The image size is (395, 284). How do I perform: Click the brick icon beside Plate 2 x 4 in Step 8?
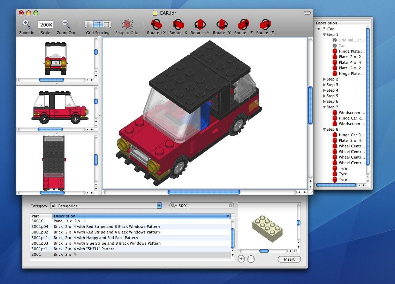coord(335,140)
